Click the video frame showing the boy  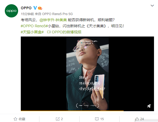pyautogui.click(x=87, y=74)
